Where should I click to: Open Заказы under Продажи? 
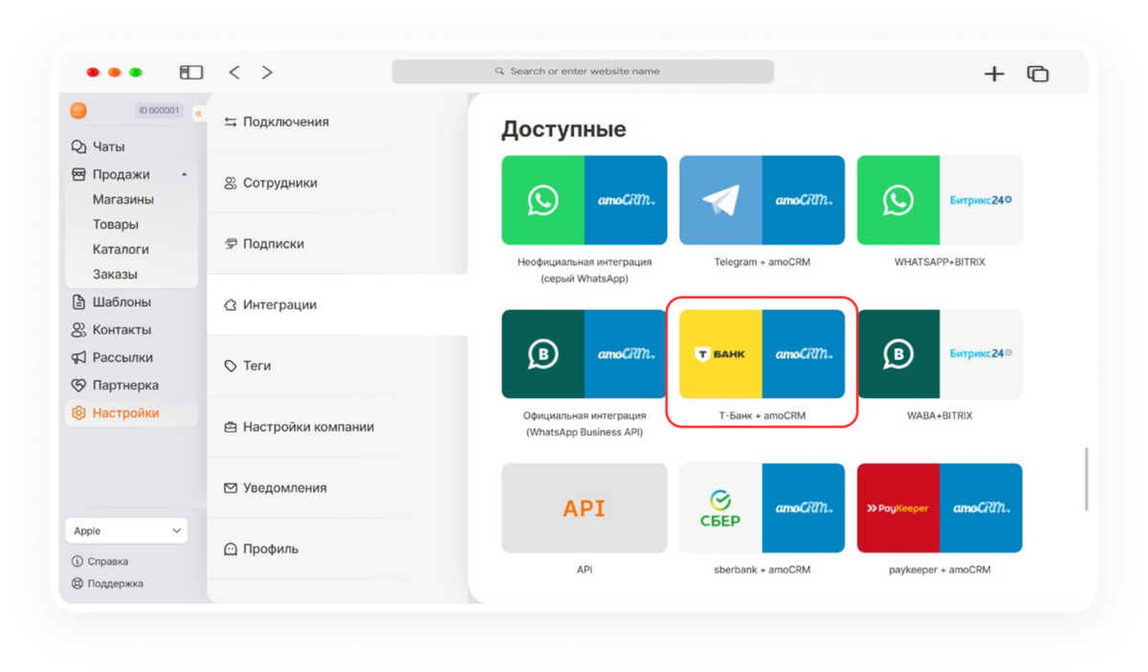[115, 275]
